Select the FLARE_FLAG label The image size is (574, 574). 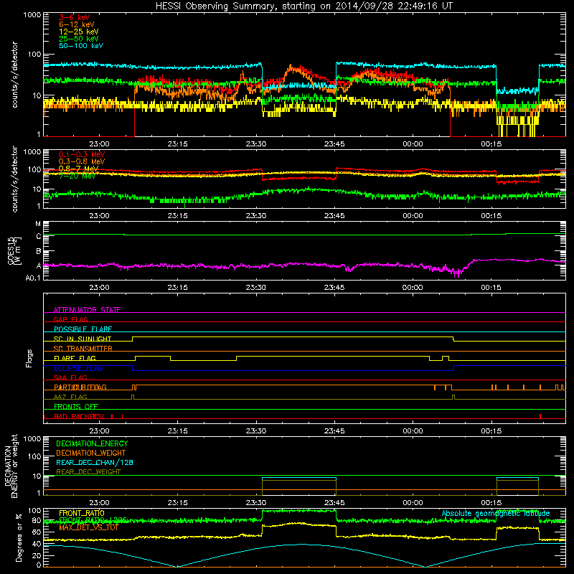click(75, 358)
